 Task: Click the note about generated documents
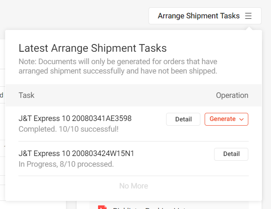[118, 66]
